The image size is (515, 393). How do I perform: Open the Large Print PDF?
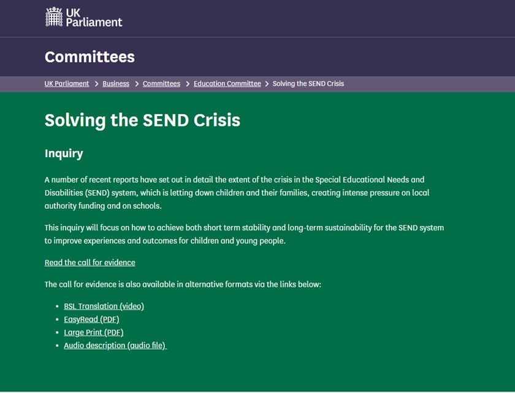pos(93,332)
